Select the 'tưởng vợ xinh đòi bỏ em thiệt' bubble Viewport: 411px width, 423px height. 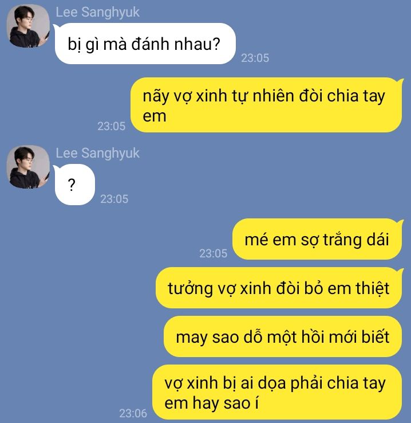click(279, 288)
